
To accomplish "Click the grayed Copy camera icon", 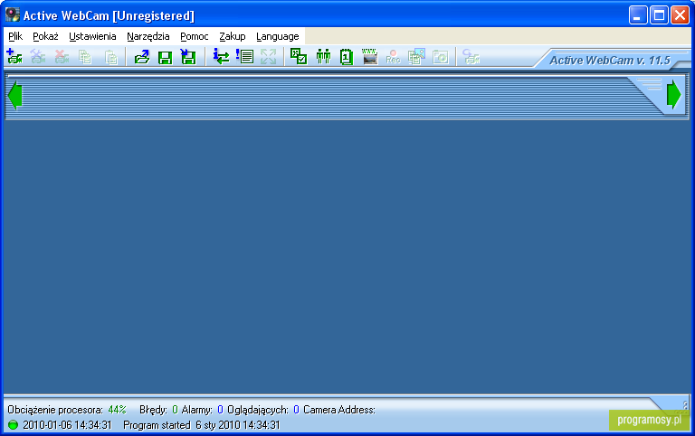I will (85, 57).
